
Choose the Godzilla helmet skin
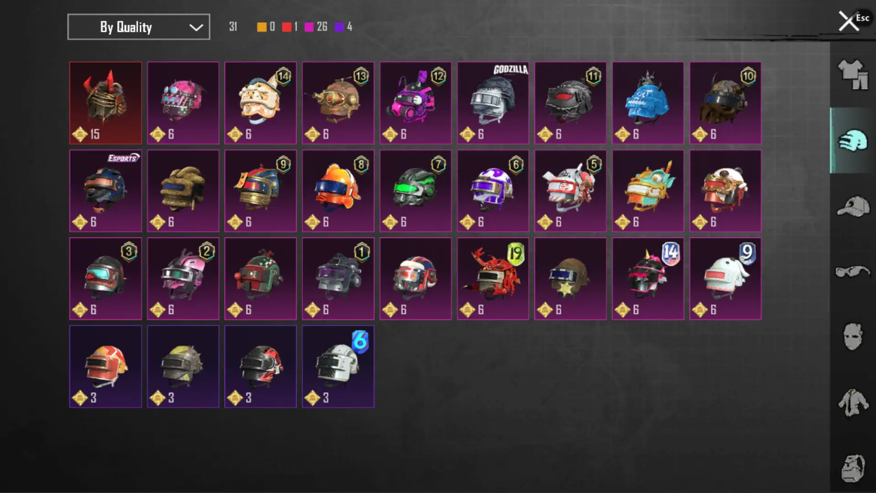tap(493, 103)
